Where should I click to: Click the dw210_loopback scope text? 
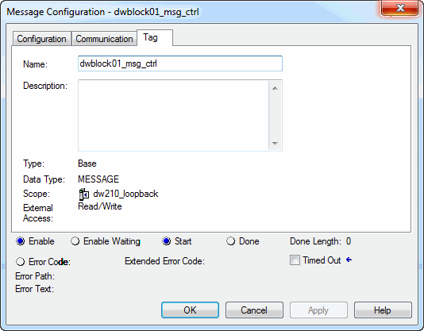coord(125,194)
